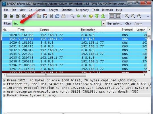This screenshot has width=153, height=114.
Task: Open the Telephony menu
Action: coord(82,10)
